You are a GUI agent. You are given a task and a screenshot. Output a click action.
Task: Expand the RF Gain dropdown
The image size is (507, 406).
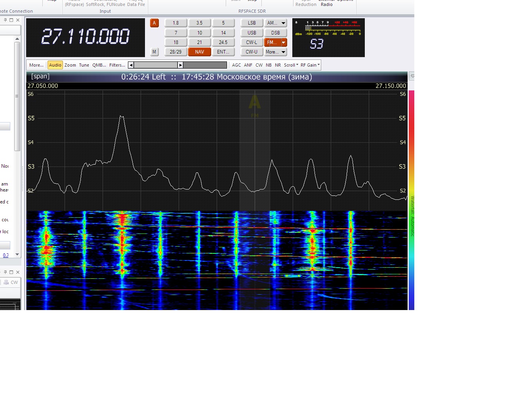[310, 65]
